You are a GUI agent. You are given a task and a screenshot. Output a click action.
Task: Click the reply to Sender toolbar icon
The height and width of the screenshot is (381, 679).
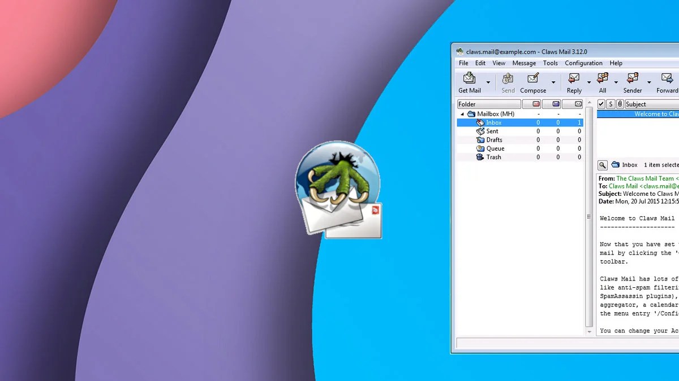coord(633,78)
